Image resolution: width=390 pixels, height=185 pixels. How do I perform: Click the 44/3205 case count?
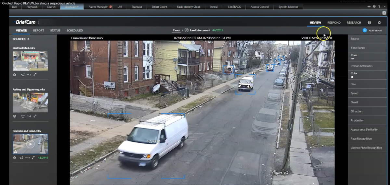[217, 30]
